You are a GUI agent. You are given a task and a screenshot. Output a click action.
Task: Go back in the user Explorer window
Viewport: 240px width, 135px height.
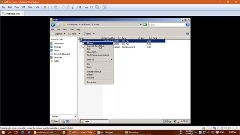53,25
